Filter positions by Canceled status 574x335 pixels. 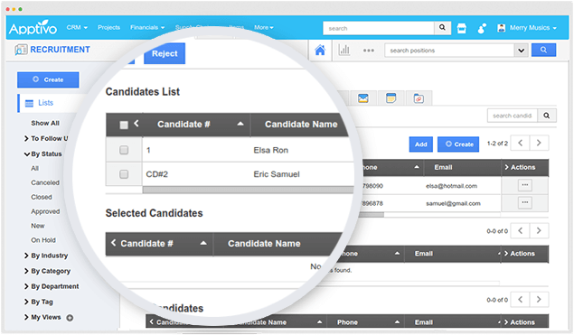coord(45,182)
